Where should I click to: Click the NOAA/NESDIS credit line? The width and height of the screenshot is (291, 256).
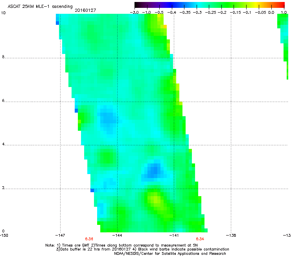(x=170, y=254)
